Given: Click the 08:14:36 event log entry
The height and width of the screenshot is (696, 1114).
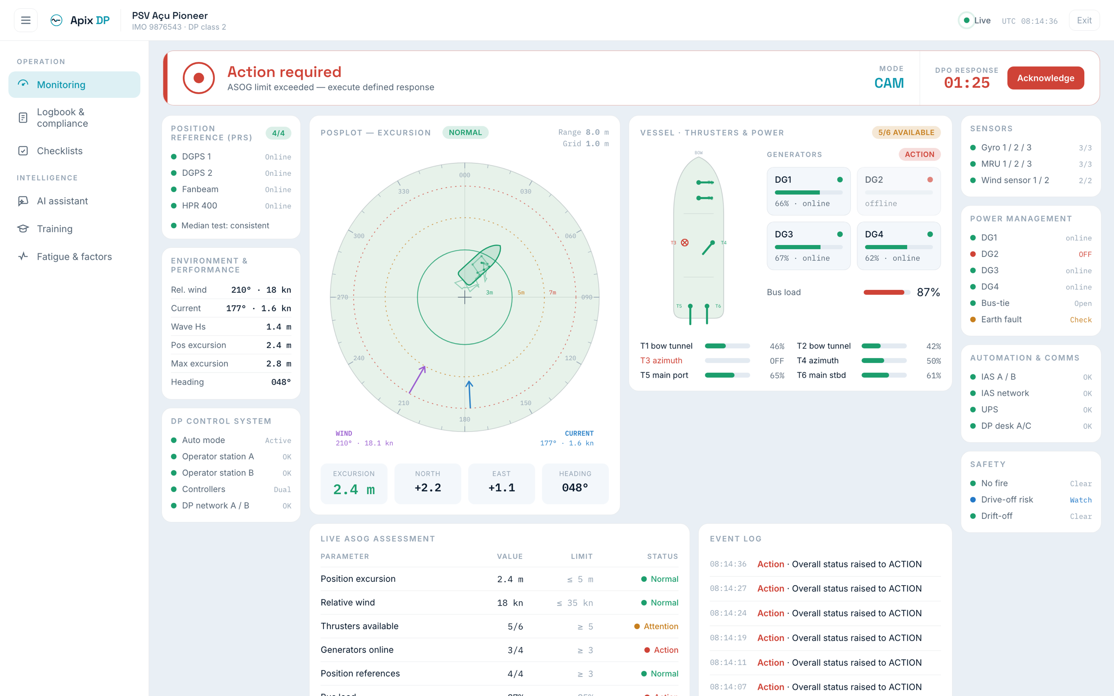Looking at the screenshot, I should [825, 564].
